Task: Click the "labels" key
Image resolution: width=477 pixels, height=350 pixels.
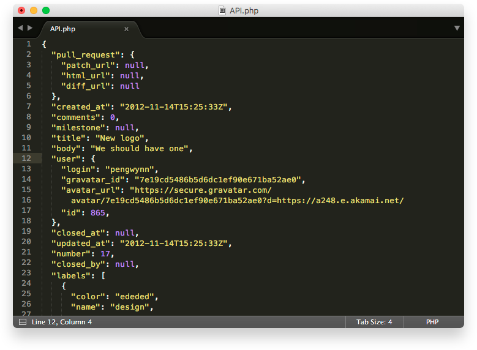Action: tap(70, 275)
